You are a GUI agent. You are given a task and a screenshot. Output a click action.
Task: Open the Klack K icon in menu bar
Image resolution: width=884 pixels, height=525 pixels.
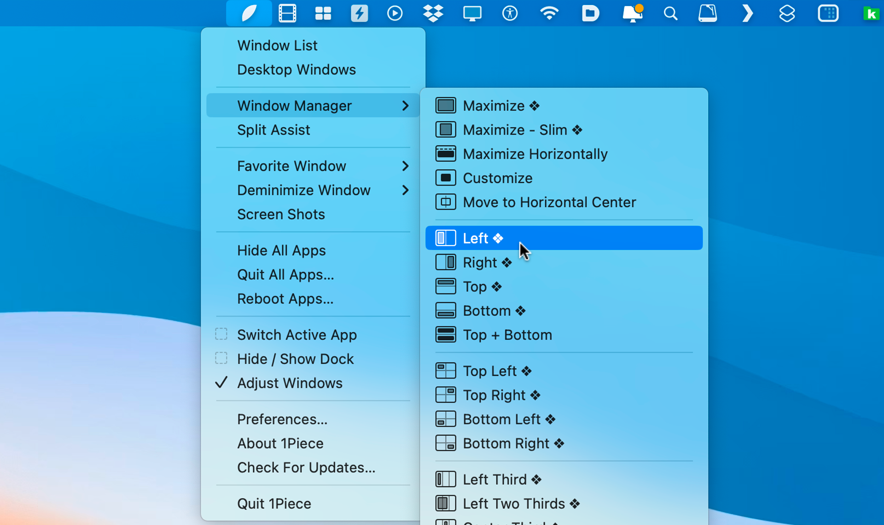(872, 13)
